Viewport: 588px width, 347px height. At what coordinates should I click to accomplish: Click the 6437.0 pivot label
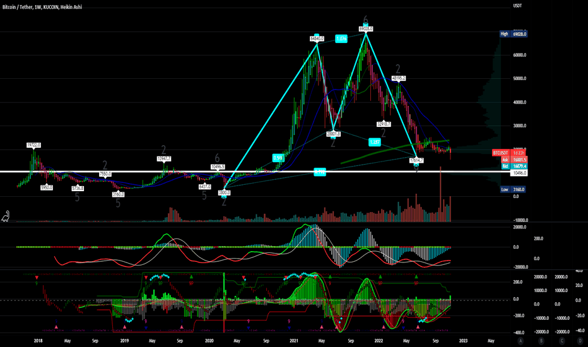[205, 187]
